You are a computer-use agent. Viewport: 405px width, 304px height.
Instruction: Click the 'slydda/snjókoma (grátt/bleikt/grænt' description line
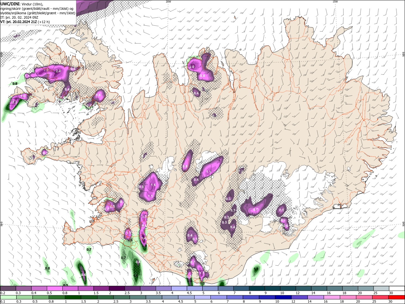[x=38, y=13]
